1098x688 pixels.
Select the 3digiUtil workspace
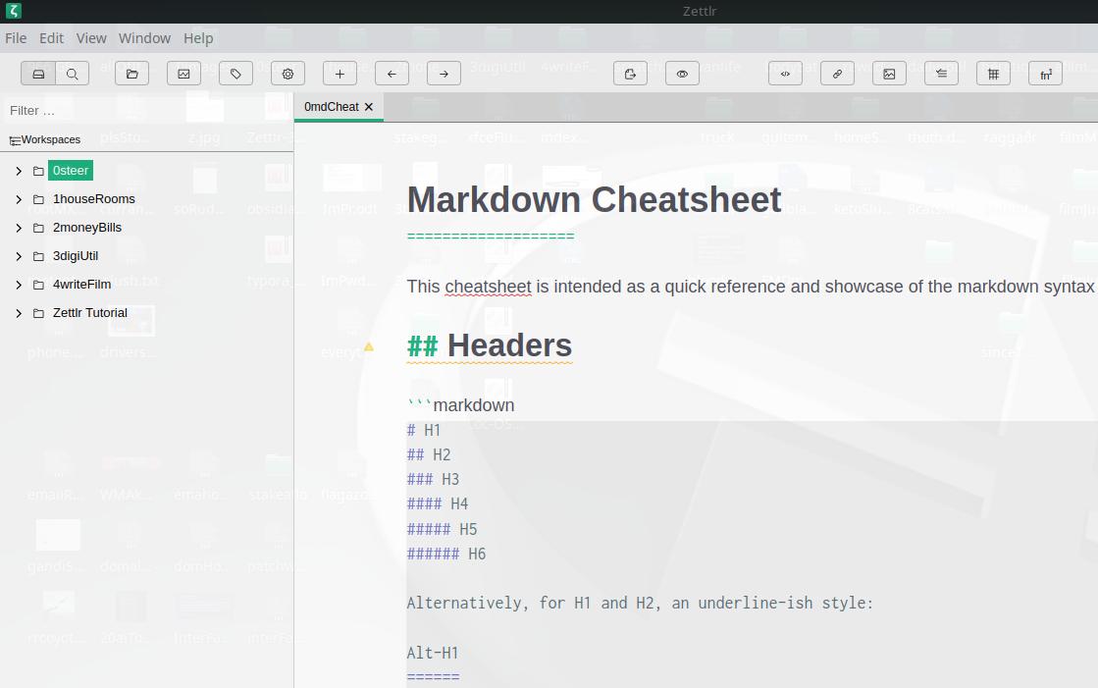(x=76, y=256)
